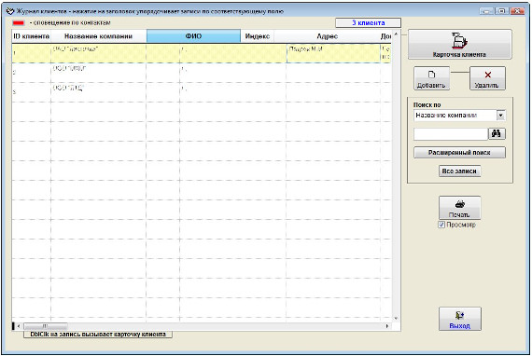Viewport: 532px width, 356px height.
Task: Click the binoculars search icon
Action: click(497, 134)
